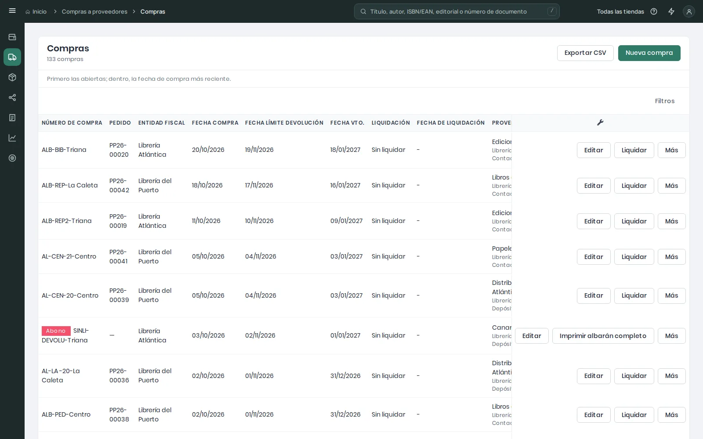Click the Nueva compra button

(649, 53)
